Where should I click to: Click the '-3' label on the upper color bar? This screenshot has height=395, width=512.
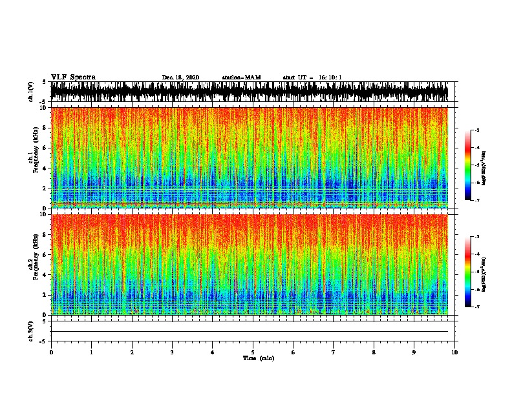tap(476, 130)
